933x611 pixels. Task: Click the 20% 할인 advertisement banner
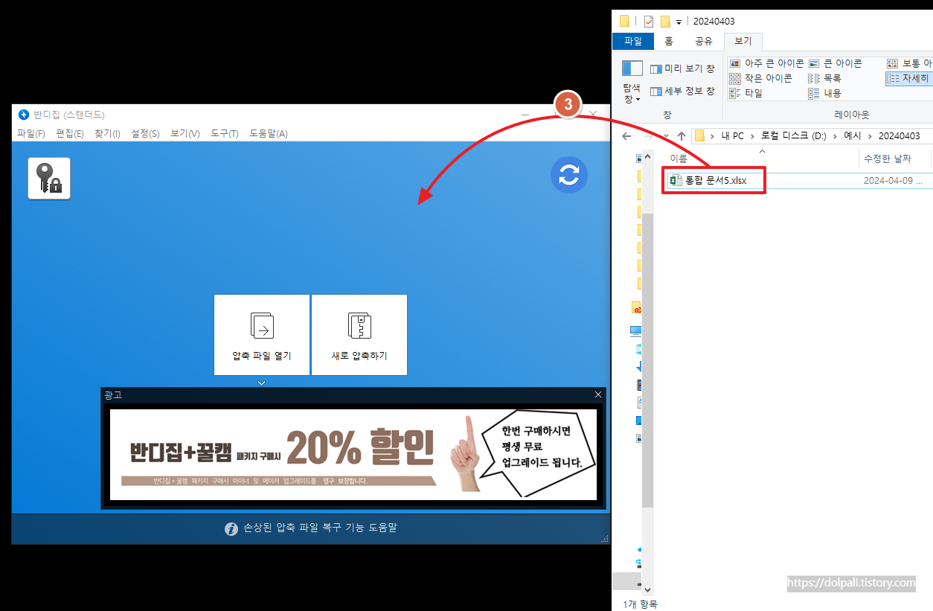point(353,454)
